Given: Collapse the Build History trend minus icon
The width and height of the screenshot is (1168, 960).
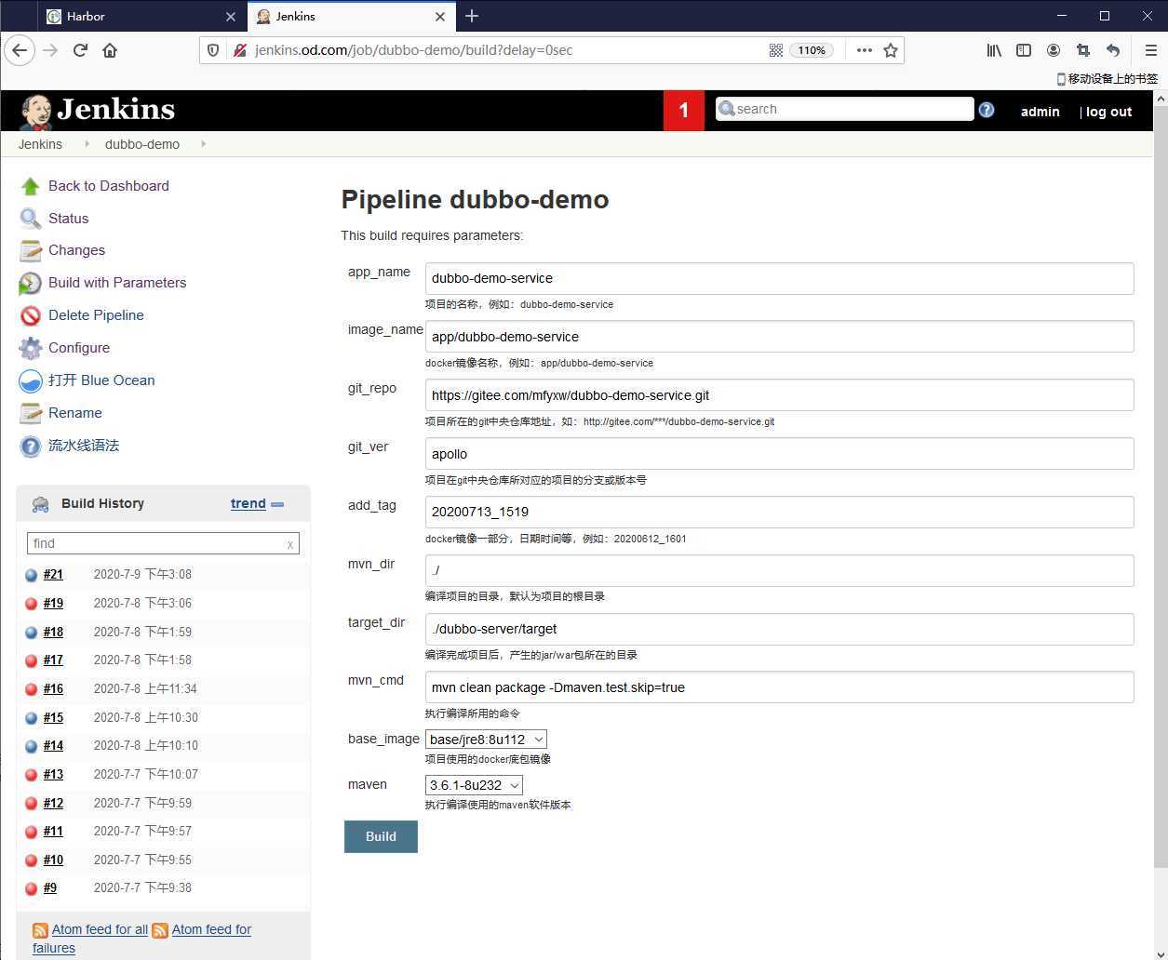Looking at the screenshot, I should 277,504.
